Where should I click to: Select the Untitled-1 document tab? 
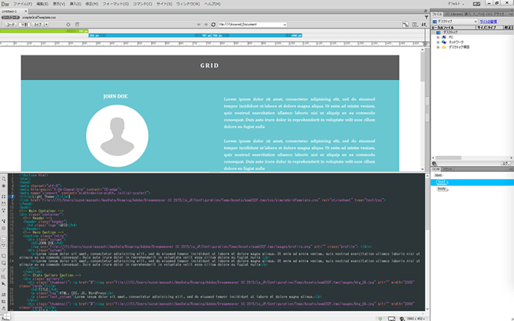tap(11, 11)
